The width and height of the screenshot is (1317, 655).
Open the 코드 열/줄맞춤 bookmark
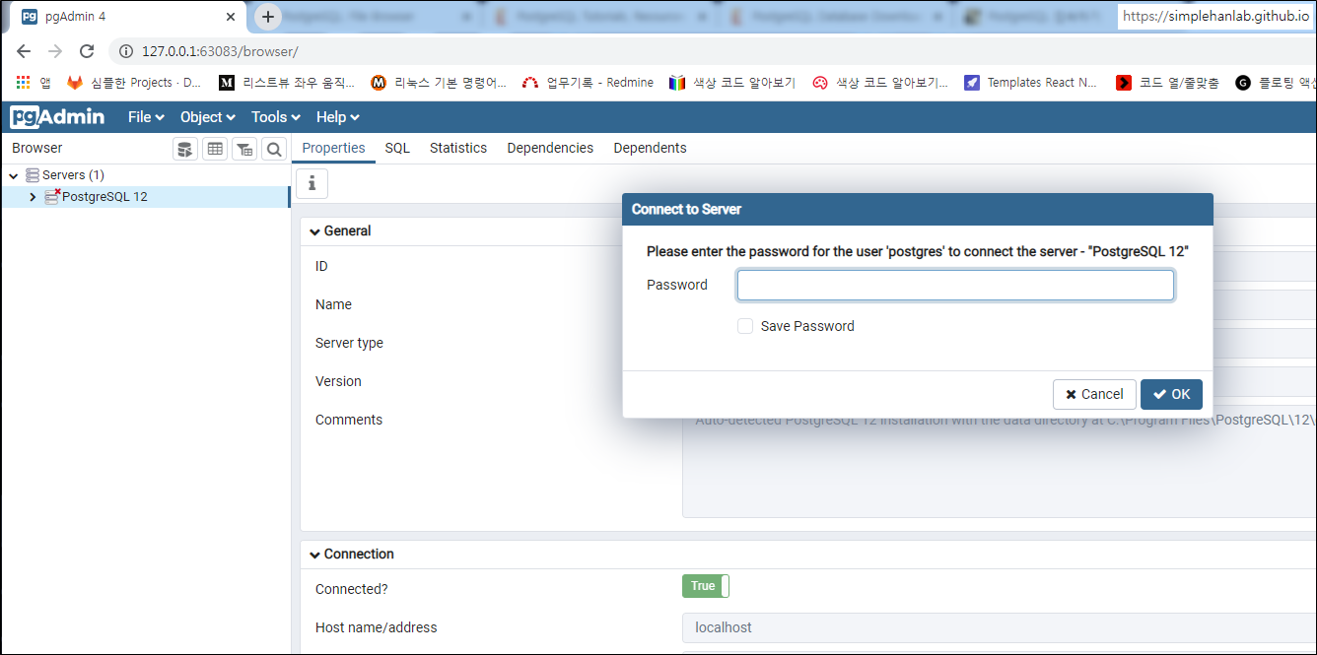(1167, 83)
